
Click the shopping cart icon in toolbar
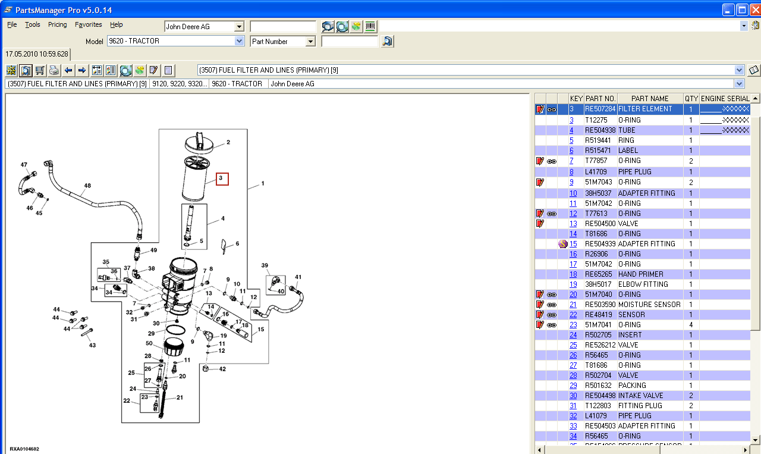(40, 70)
